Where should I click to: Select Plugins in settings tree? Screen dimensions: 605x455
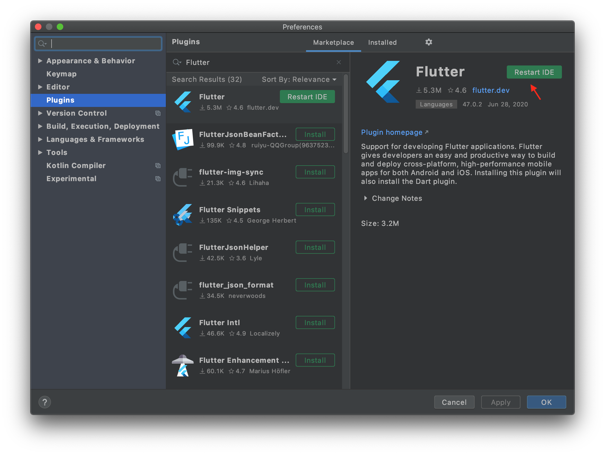pos(98,100)
